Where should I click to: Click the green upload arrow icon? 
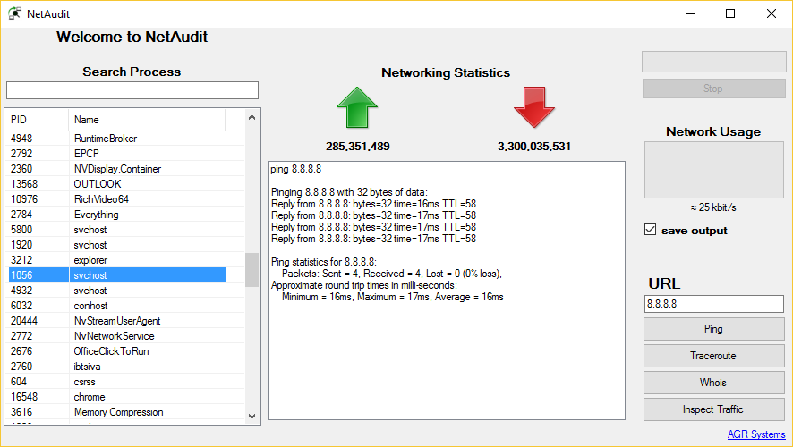tap(358, 111)
